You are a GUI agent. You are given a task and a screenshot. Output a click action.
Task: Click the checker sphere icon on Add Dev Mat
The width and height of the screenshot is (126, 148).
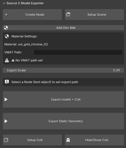click(6, 28)
